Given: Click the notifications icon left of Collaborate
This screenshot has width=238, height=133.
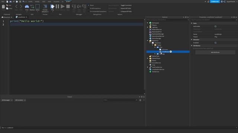Looking at the screenshot, I should [208, 1].
